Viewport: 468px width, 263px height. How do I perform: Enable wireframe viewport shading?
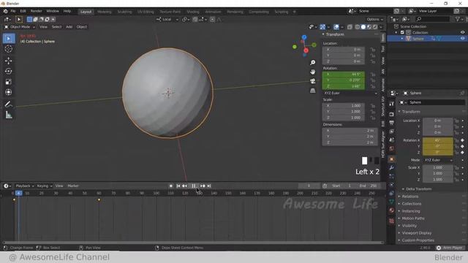(x=358, y=27)
